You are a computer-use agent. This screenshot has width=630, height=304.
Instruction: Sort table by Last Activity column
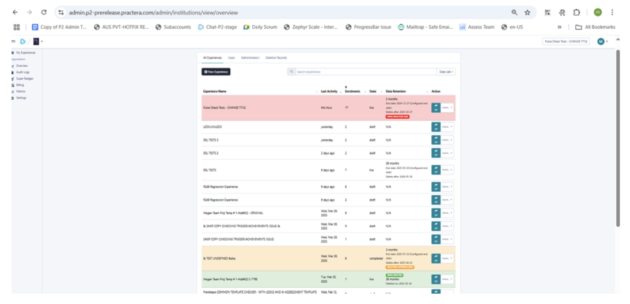(x=331, y=92)
